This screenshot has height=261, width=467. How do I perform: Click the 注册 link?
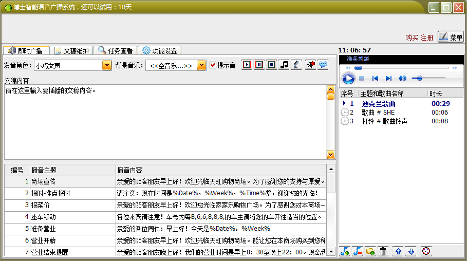point(426,38)
